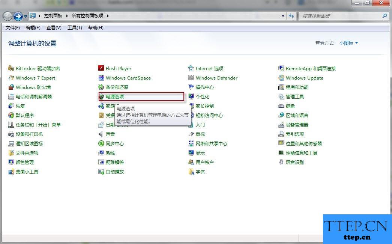
Task: Expand the address bar history dropdown
Action: pyautogui.click(x=283, y=16)
